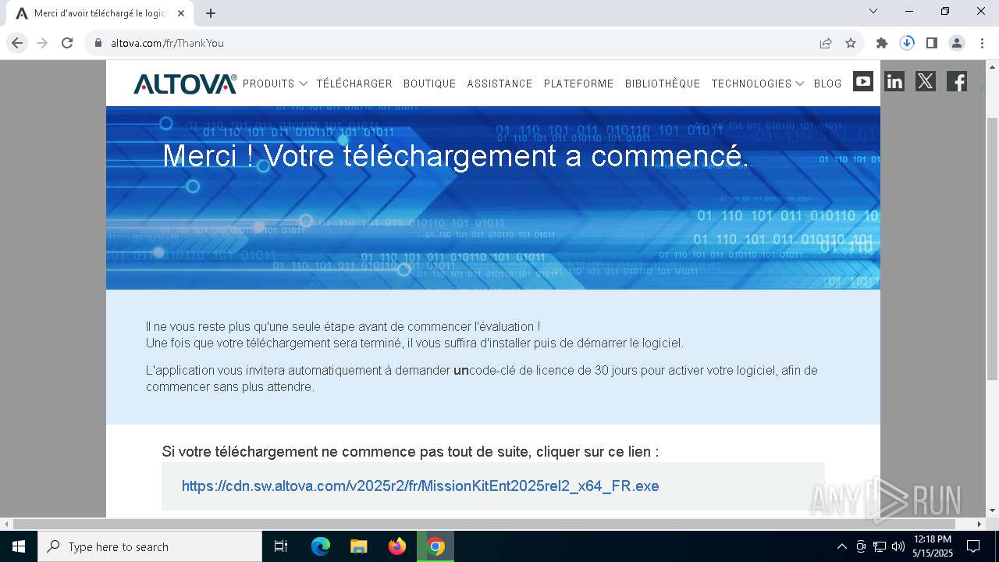This screenshot has width=999, height=562.
Task: Open File Explorer from taskbar
Action: 358,546
